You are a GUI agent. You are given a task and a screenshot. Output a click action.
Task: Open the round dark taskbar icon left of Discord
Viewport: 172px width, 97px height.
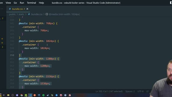tap(13, 95)
